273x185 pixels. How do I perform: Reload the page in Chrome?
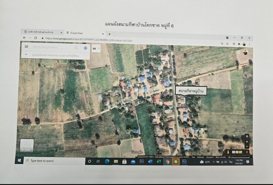(35, 38)
